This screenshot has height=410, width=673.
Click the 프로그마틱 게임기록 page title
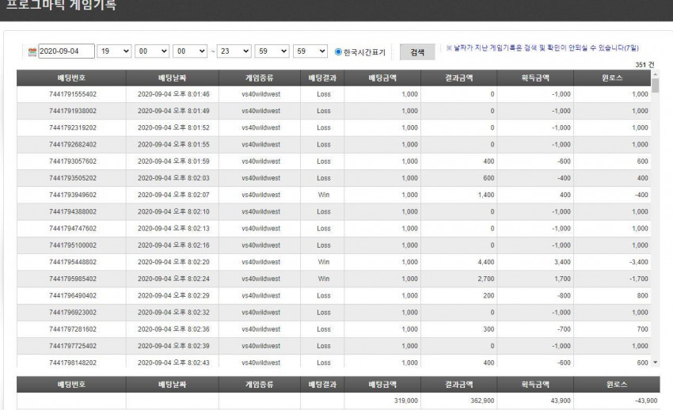coord(60,5)
